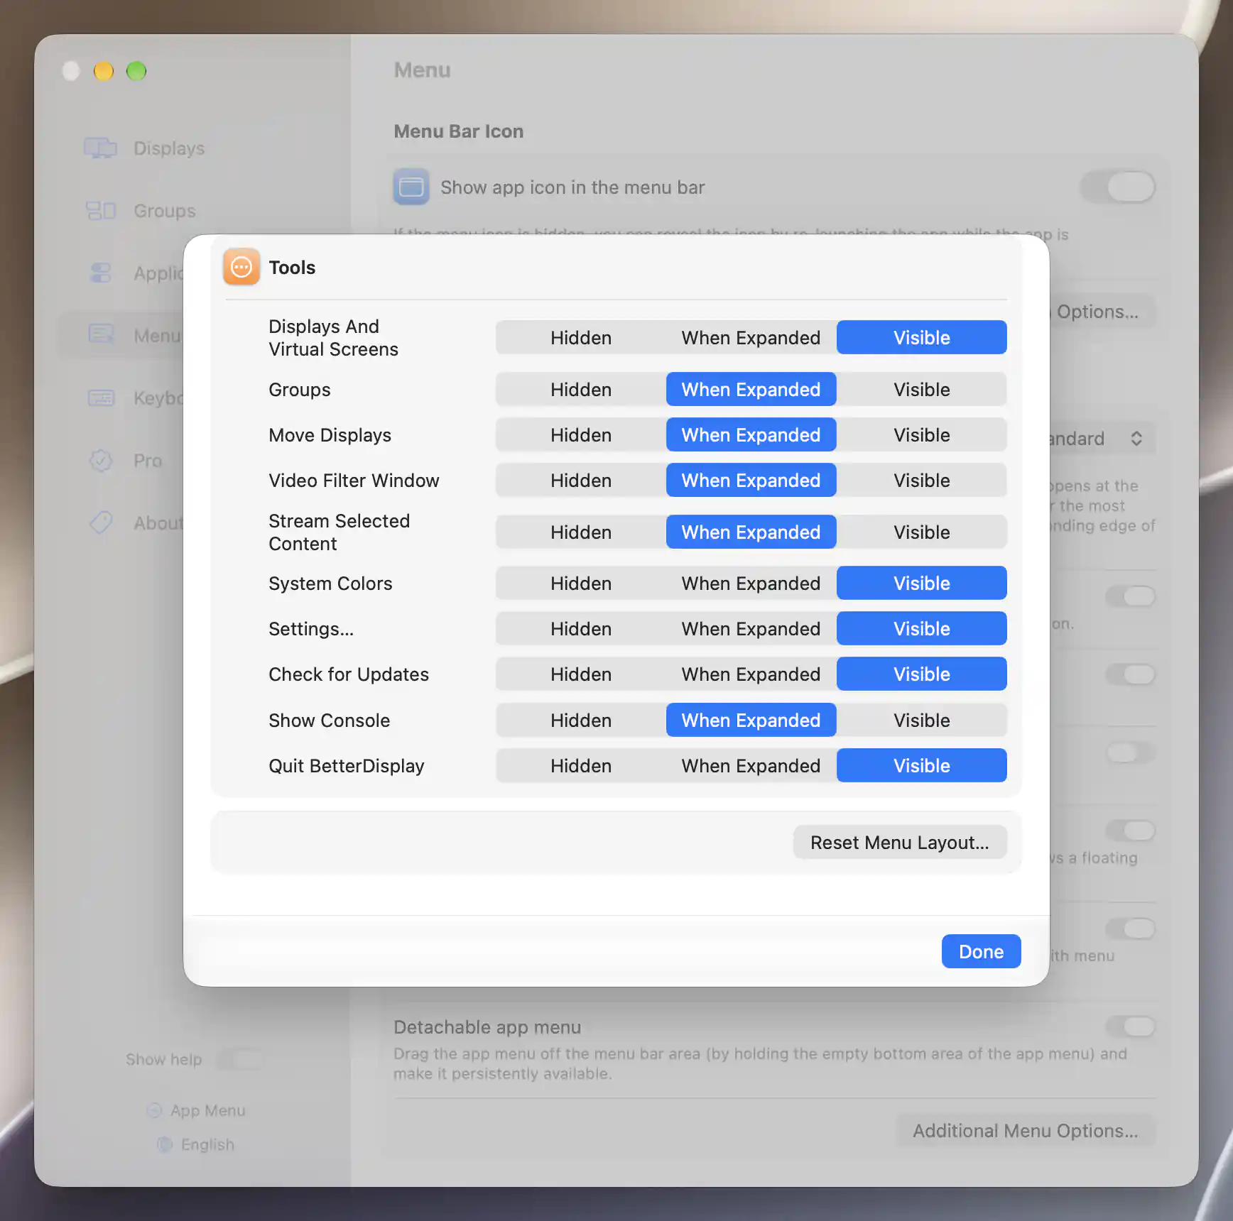Viewport: 1233px width, 1221px height.
Task: Set Video Filter Window to Visible
Action: pyautogui.click(x=921, y=480)
